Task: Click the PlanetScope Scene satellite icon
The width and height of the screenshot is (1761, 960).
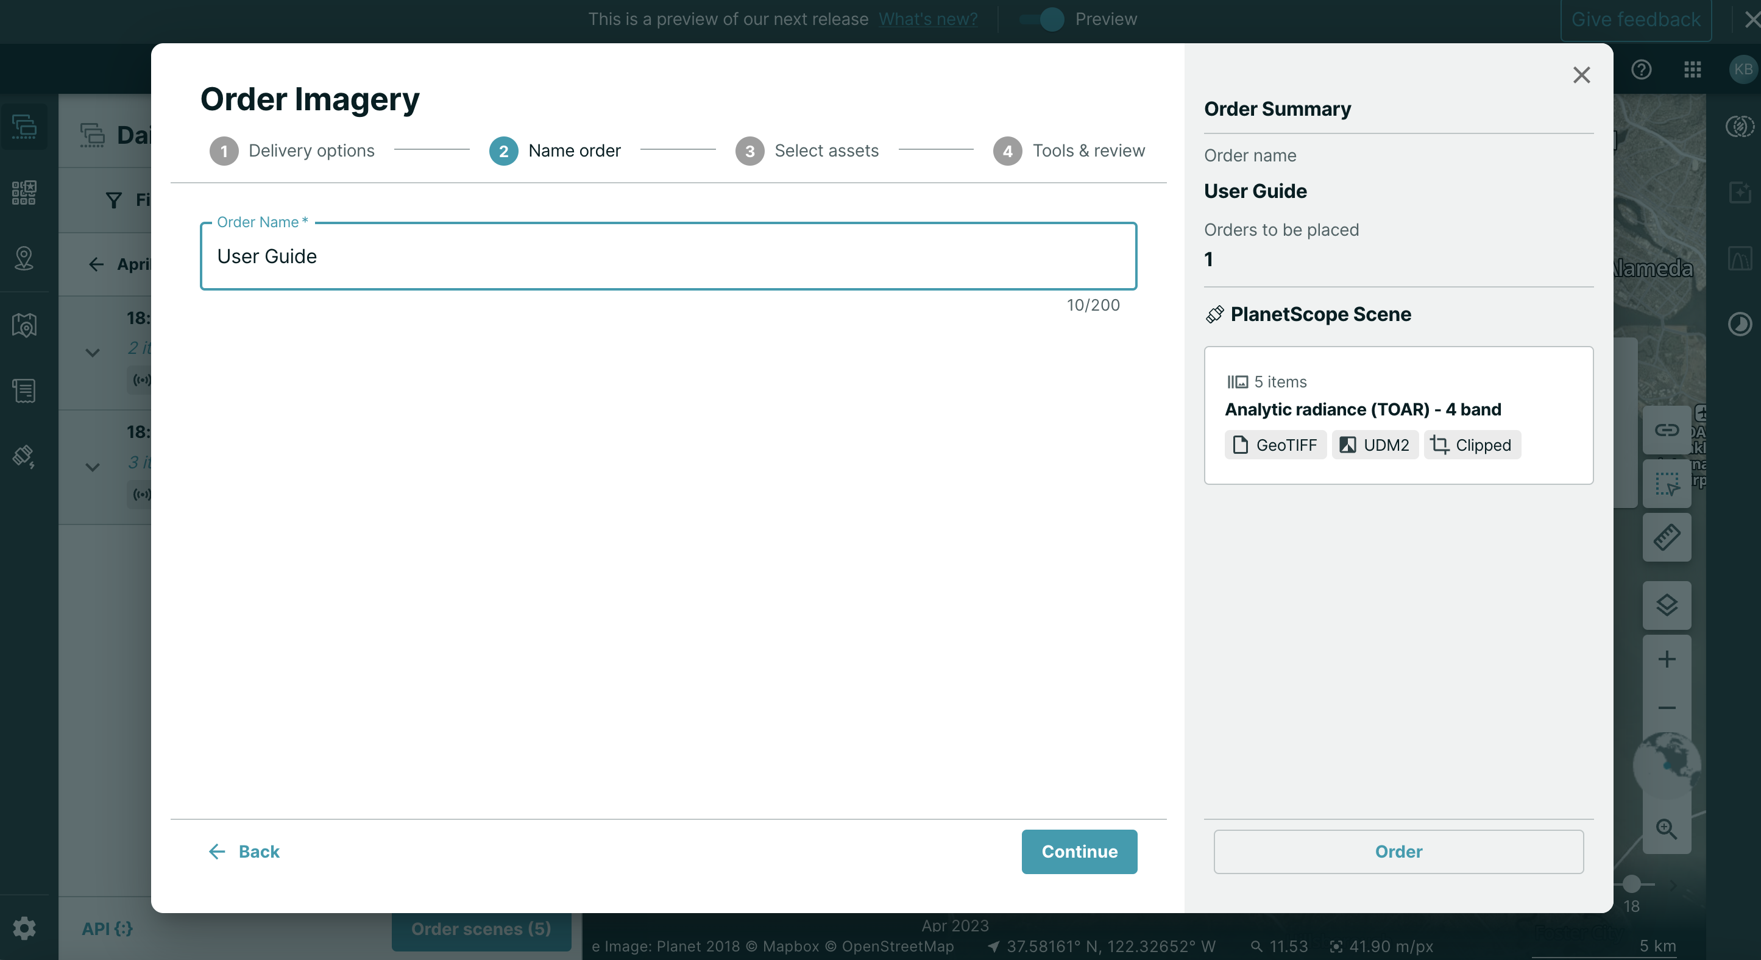Action: 1214,314
